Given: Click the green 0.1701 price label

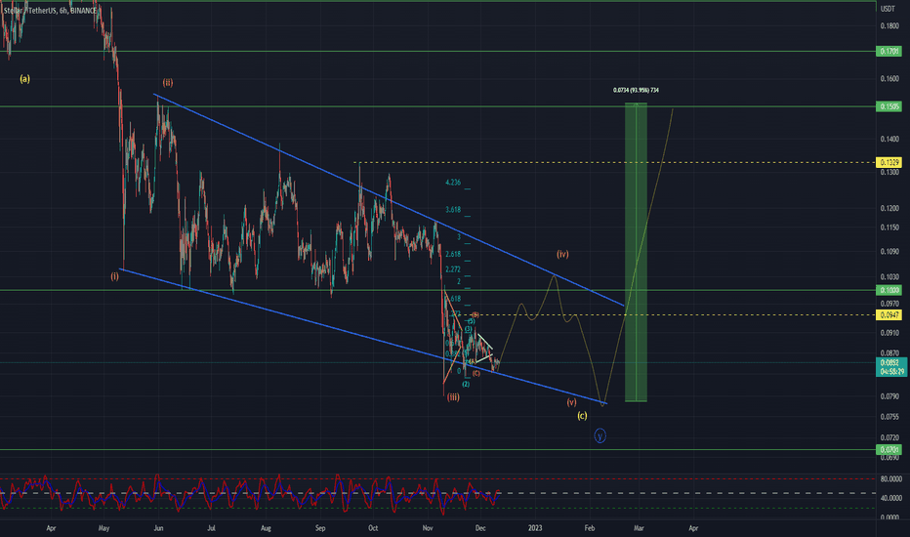Looking at the screenshot, I should coord(890,52).
